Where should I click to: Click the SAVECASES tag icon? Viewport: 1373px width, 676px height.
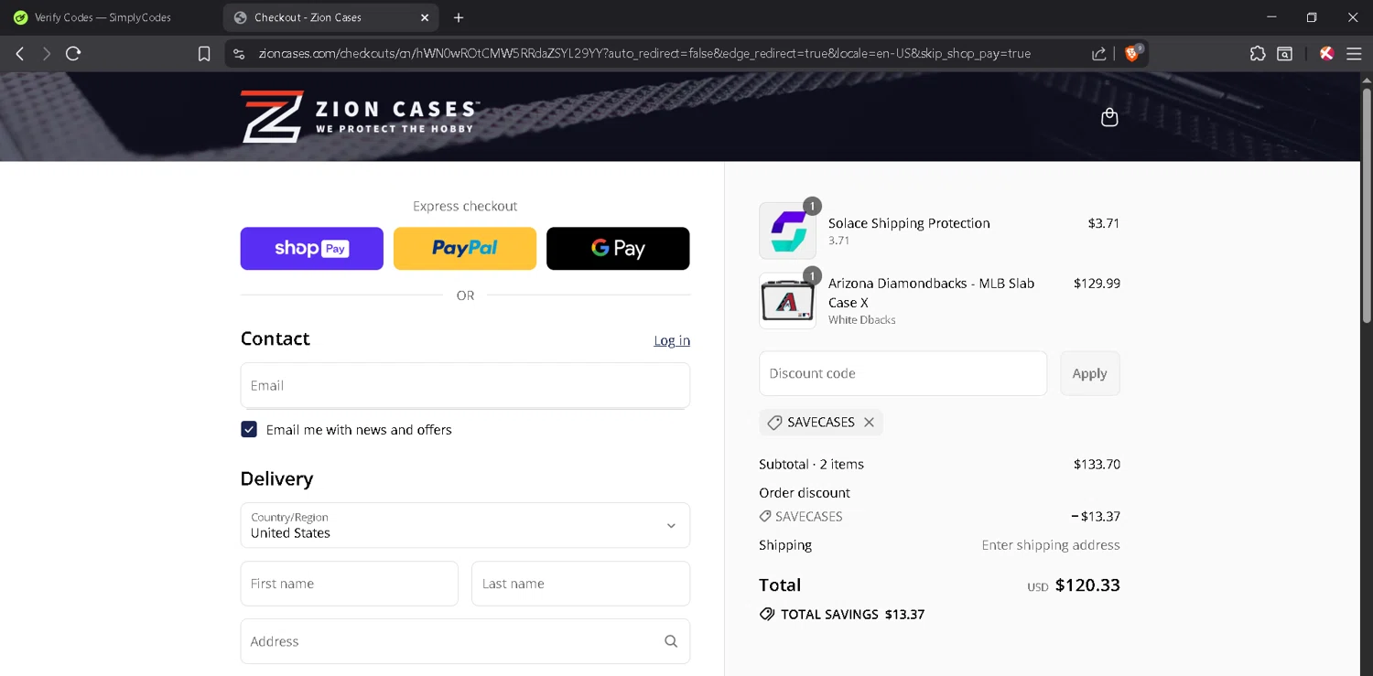click(774, 423)
